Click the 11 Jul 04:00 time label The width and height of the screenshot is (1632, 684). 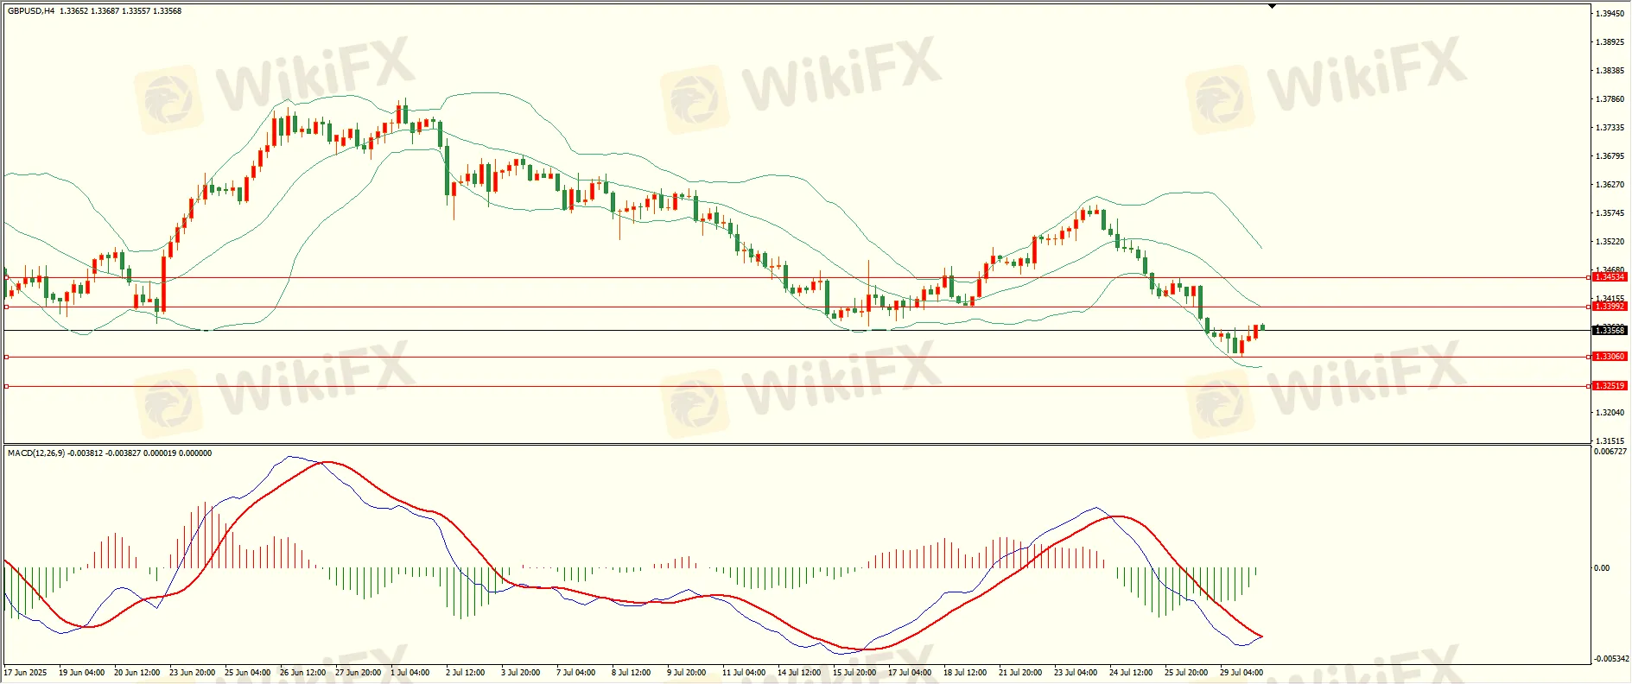pos(743,673)
